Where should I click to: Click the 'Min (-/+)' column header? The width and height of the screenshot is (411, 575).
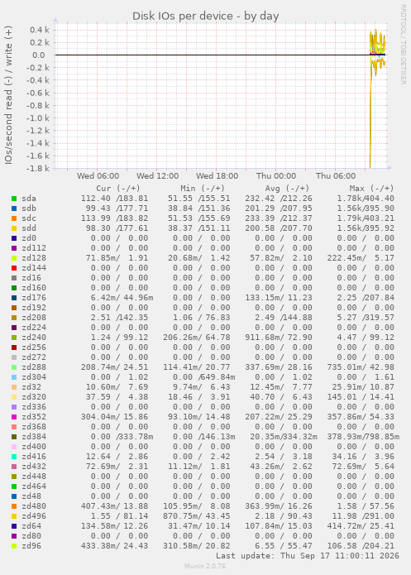point(203,189)
